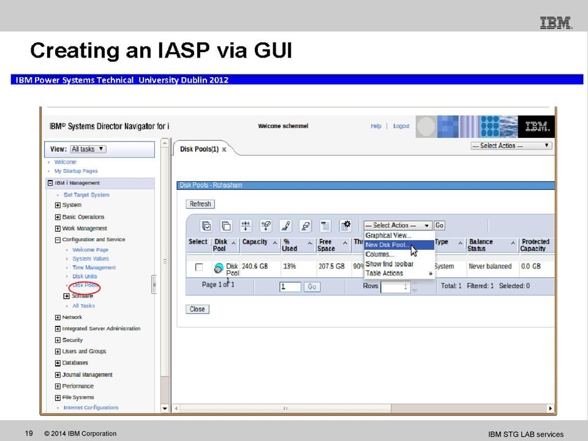Image resolution: width=588 pixels, height=441 pixels.
Task: Open the View All tasks dropdown
Action: pos(88,149)
